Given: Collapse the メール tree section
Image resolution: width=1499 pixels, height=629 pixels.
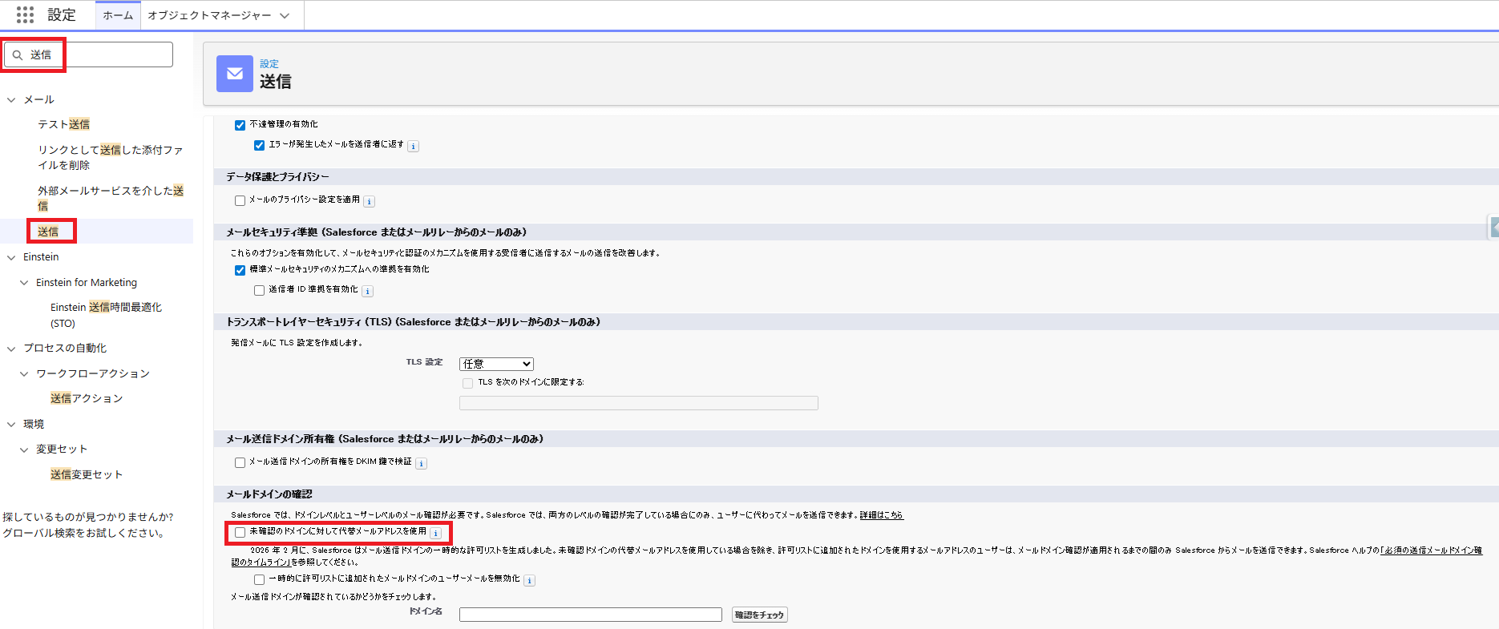Looking at the screenshot, I should 11,100.
